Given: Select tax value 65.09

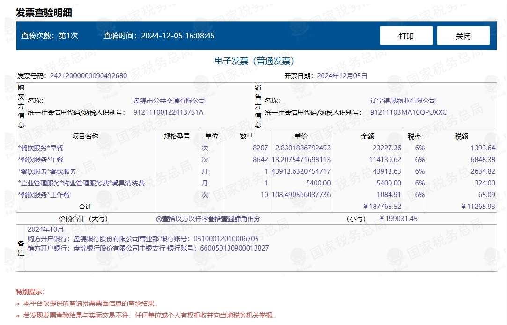Looking at the screenshot, I should [486, 195].
